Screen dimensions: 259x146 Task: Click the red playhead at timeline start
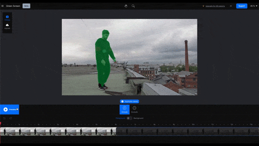[x=0, y=123]
